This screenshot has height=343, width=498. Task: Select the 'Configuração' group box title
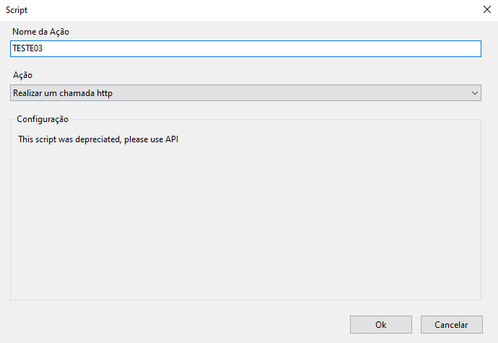[x=43, y=119]
